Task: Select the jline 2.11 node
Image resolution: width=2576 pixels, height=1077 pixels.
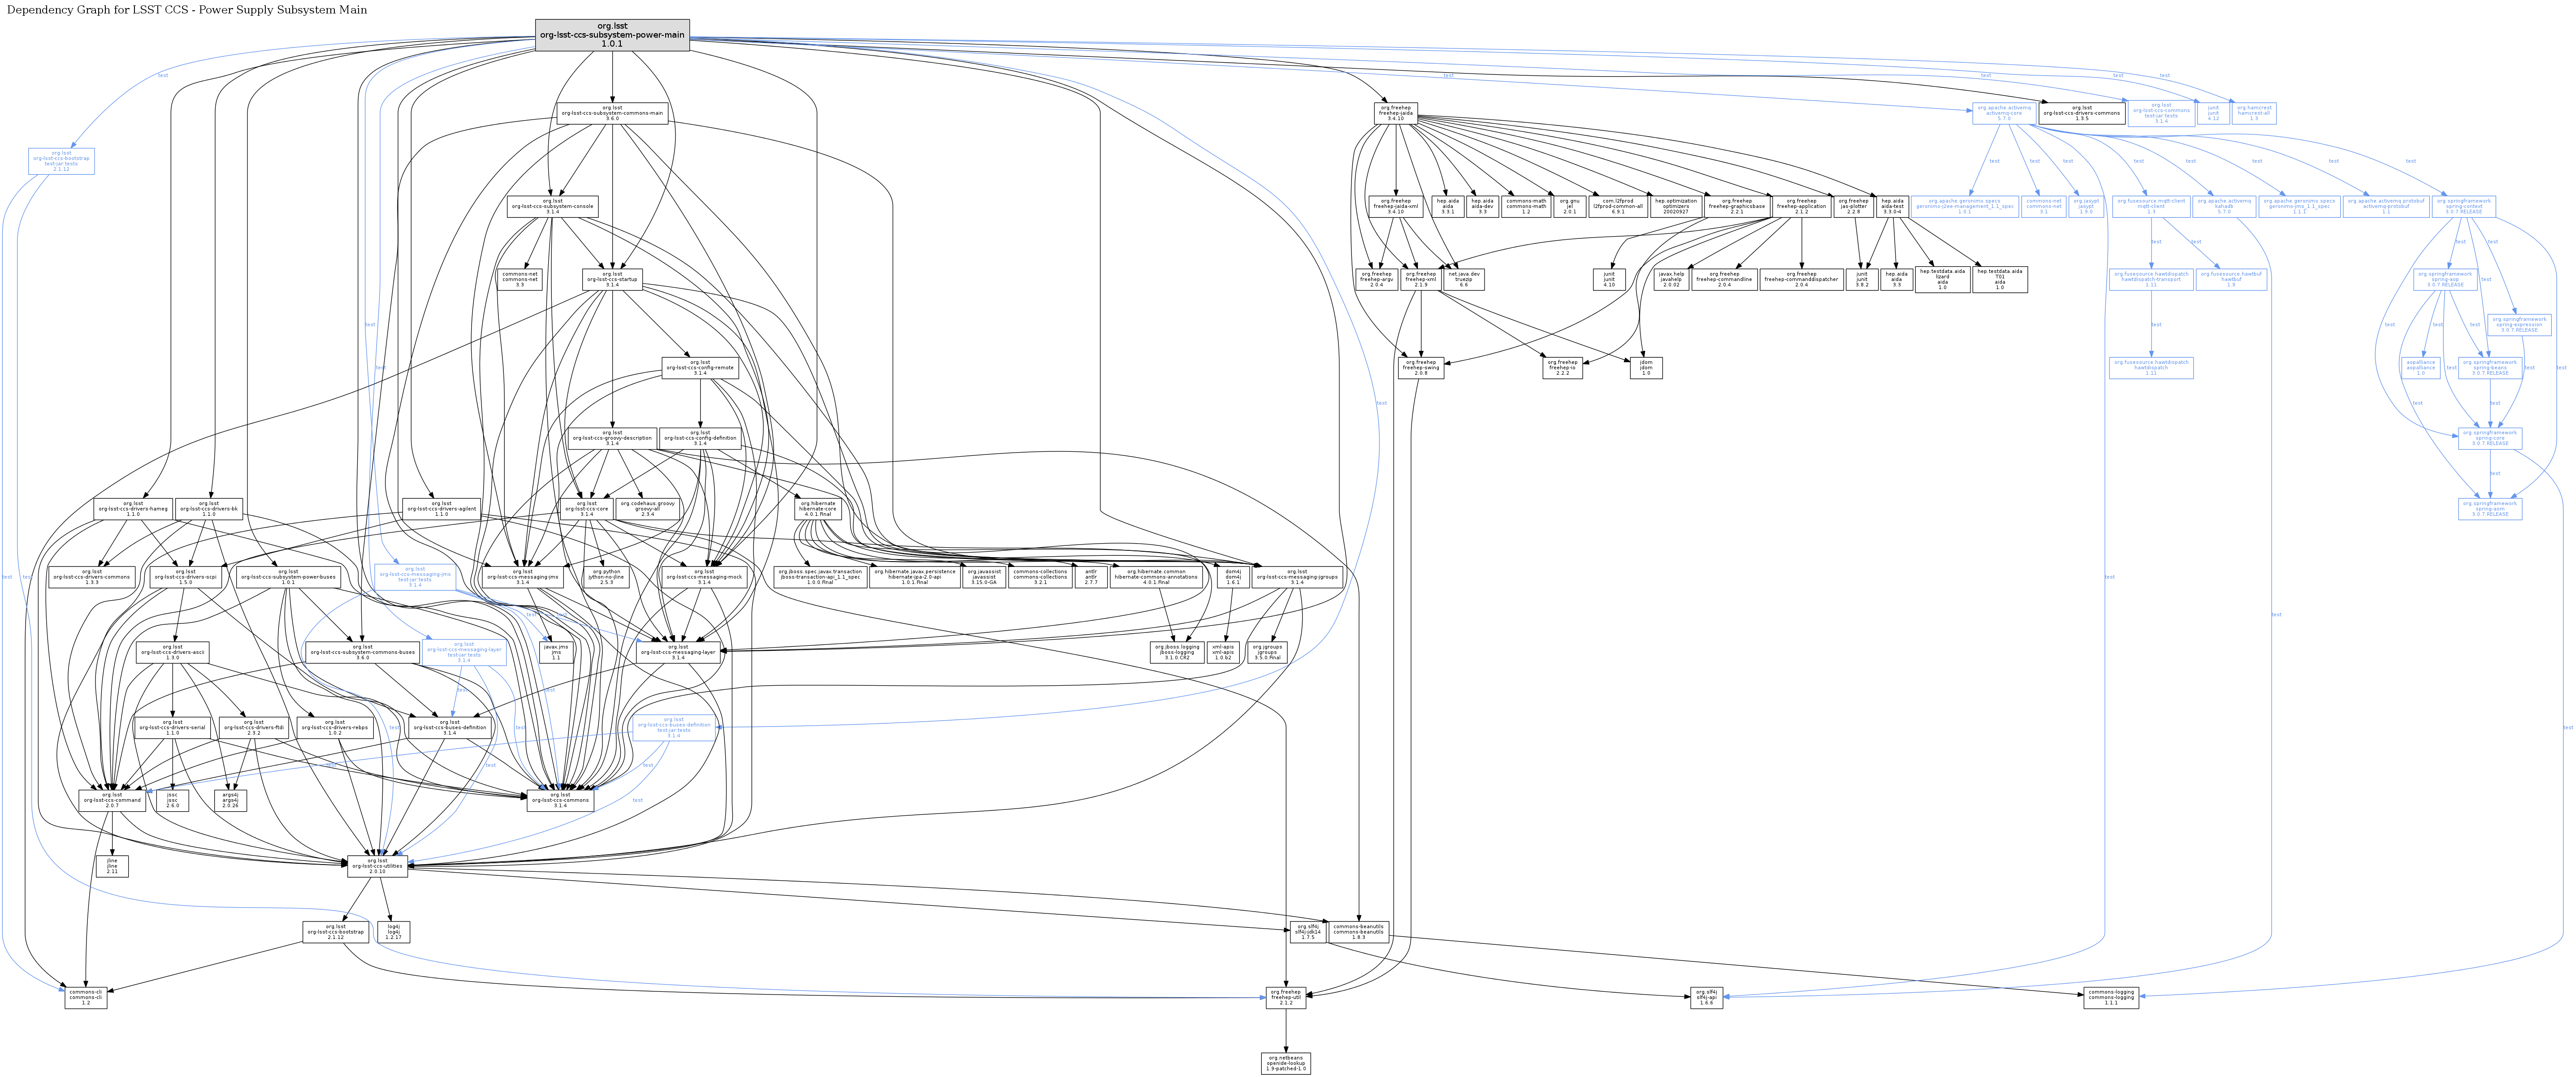Action: pos(112,866)
